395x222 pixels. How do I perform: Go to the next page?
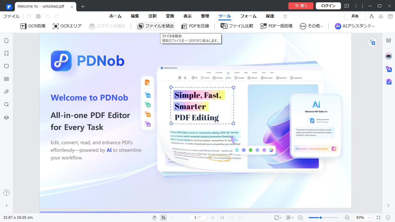[212, 218]
